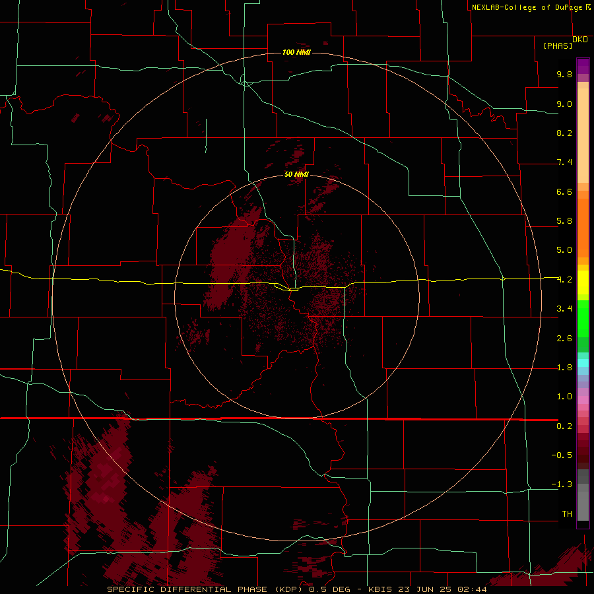Click the 02:44 timestamp
Screen dimensions: 594x594
(x=472, y=589)
